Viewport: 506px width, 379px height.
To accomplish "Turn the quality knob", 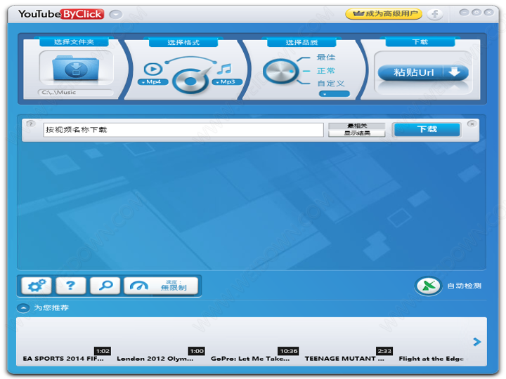I will click(280, 72).
